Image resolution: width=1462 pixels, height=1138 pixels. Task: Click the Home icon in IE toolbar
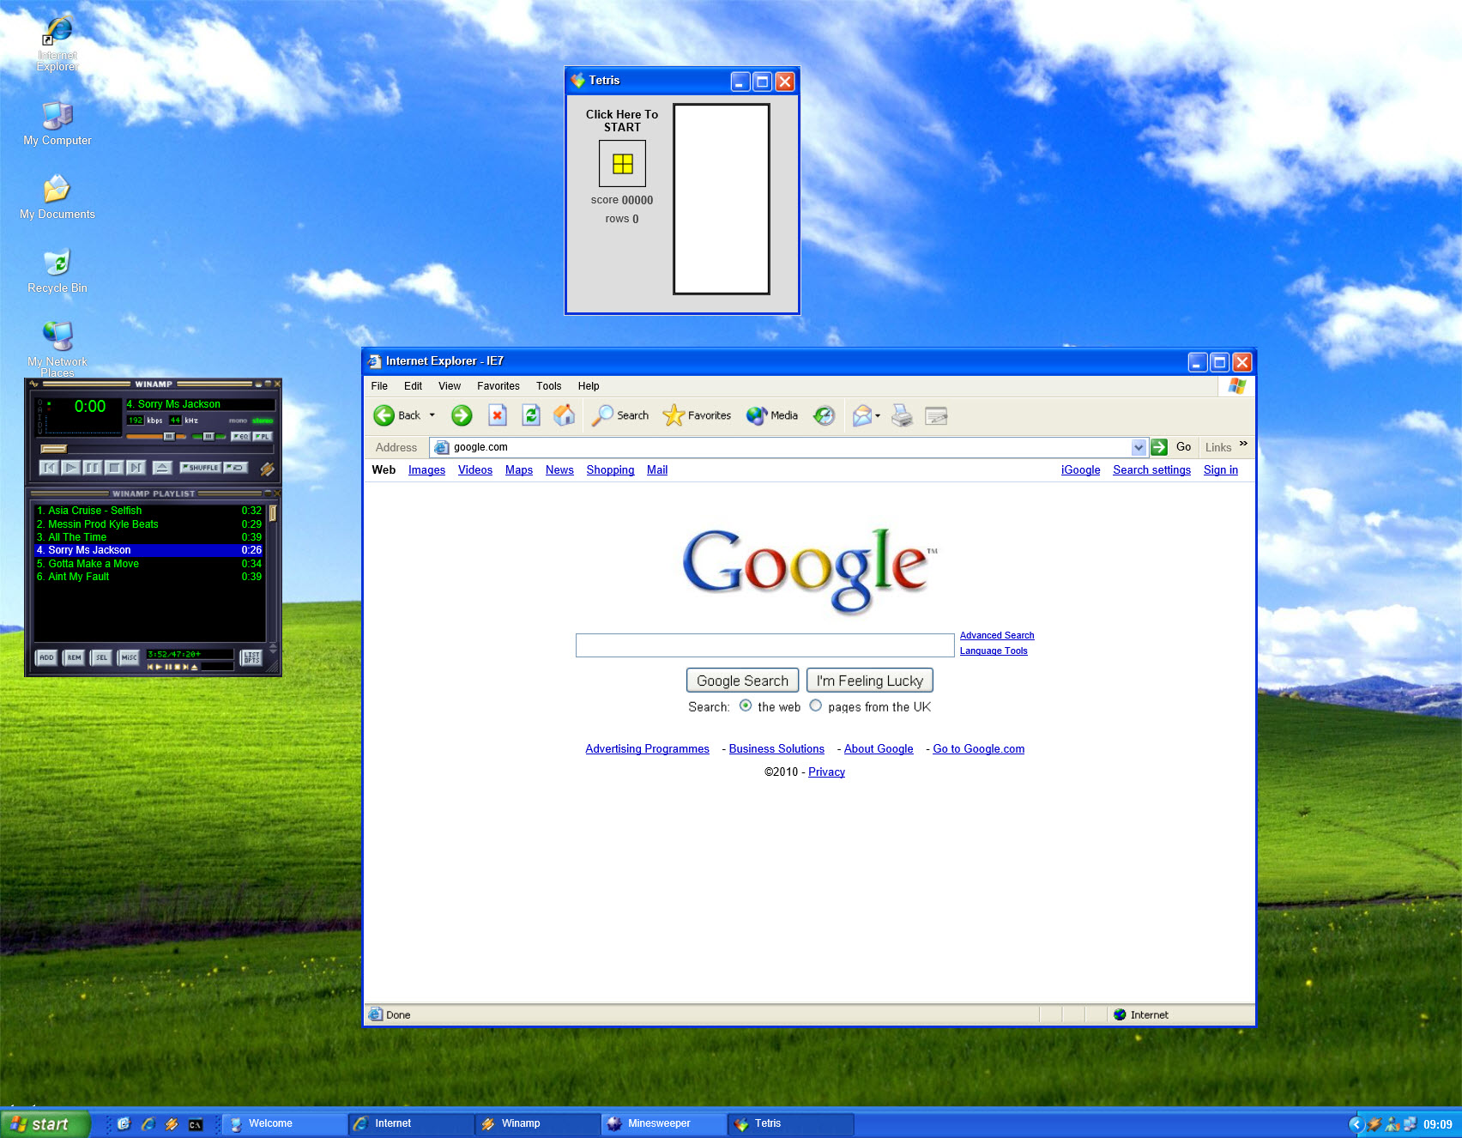[x=564, y=416]
